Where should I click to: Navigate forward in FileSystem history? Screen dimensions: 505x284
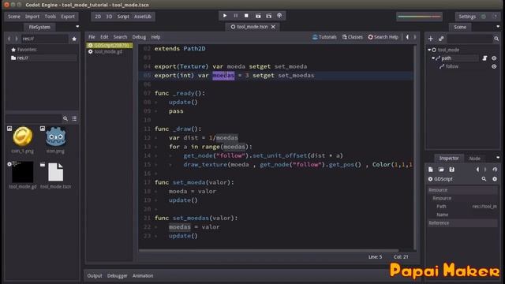pyautogui.click(x=17, y=39)
